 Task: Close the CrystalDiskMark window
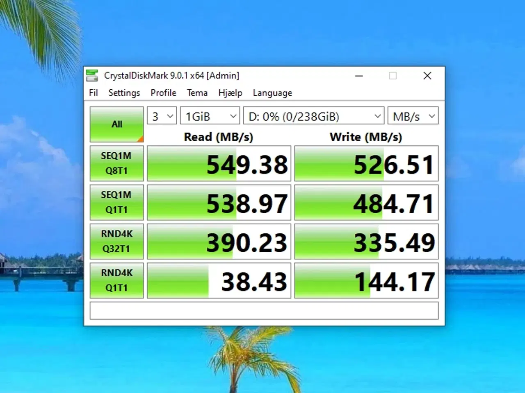(x=427, y=76)
